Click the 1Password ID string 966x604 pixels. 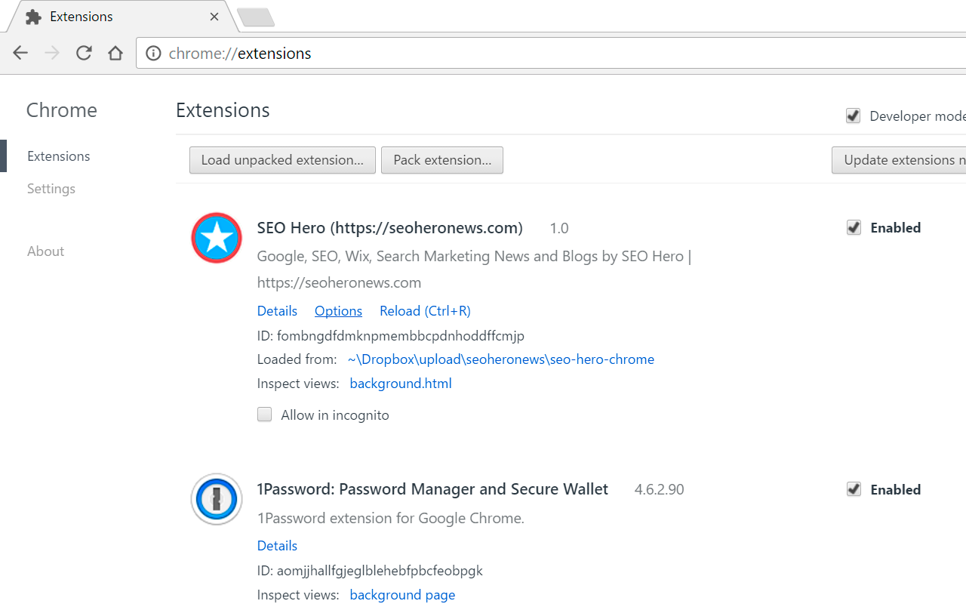(x=380, y=570)
